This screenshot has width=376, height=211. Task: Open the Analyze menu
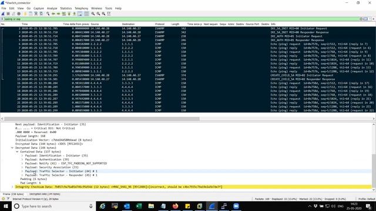(x=52, y=8)
